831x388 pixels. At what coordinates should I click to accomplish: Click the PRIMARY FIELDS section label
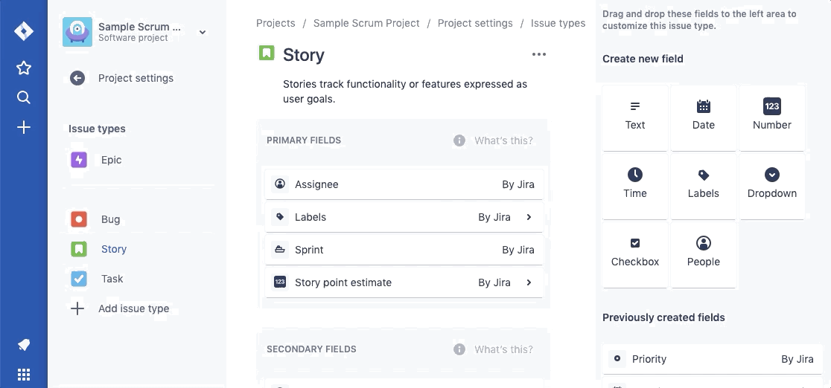tap(304, 140)
